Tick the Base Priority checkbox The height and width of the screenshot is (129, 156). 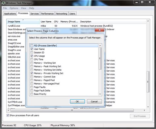point(32,94)
